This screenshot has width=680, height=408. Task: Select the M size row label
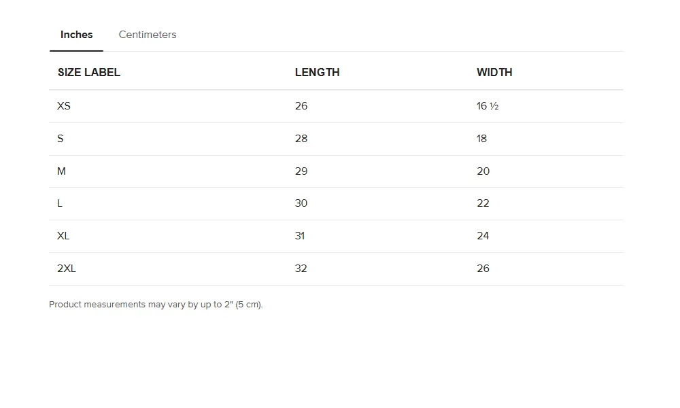62,171
